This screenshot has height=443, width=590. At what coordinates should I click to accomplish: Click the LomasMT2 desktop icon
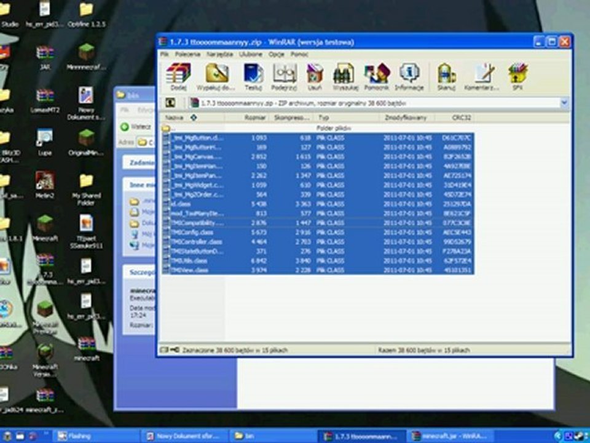click(45, 100)
